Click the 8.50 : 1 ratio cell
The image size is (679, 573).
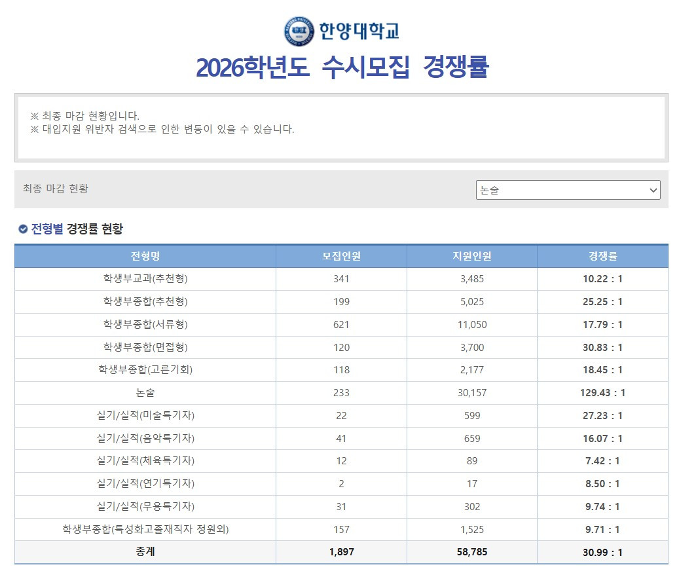pos(603,484)
